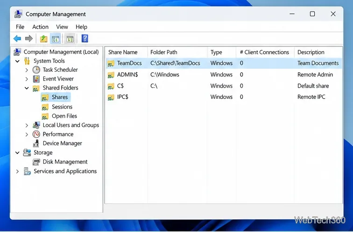
Task: Click the C:\Windows folder path cell
Action: click(165, 75)
